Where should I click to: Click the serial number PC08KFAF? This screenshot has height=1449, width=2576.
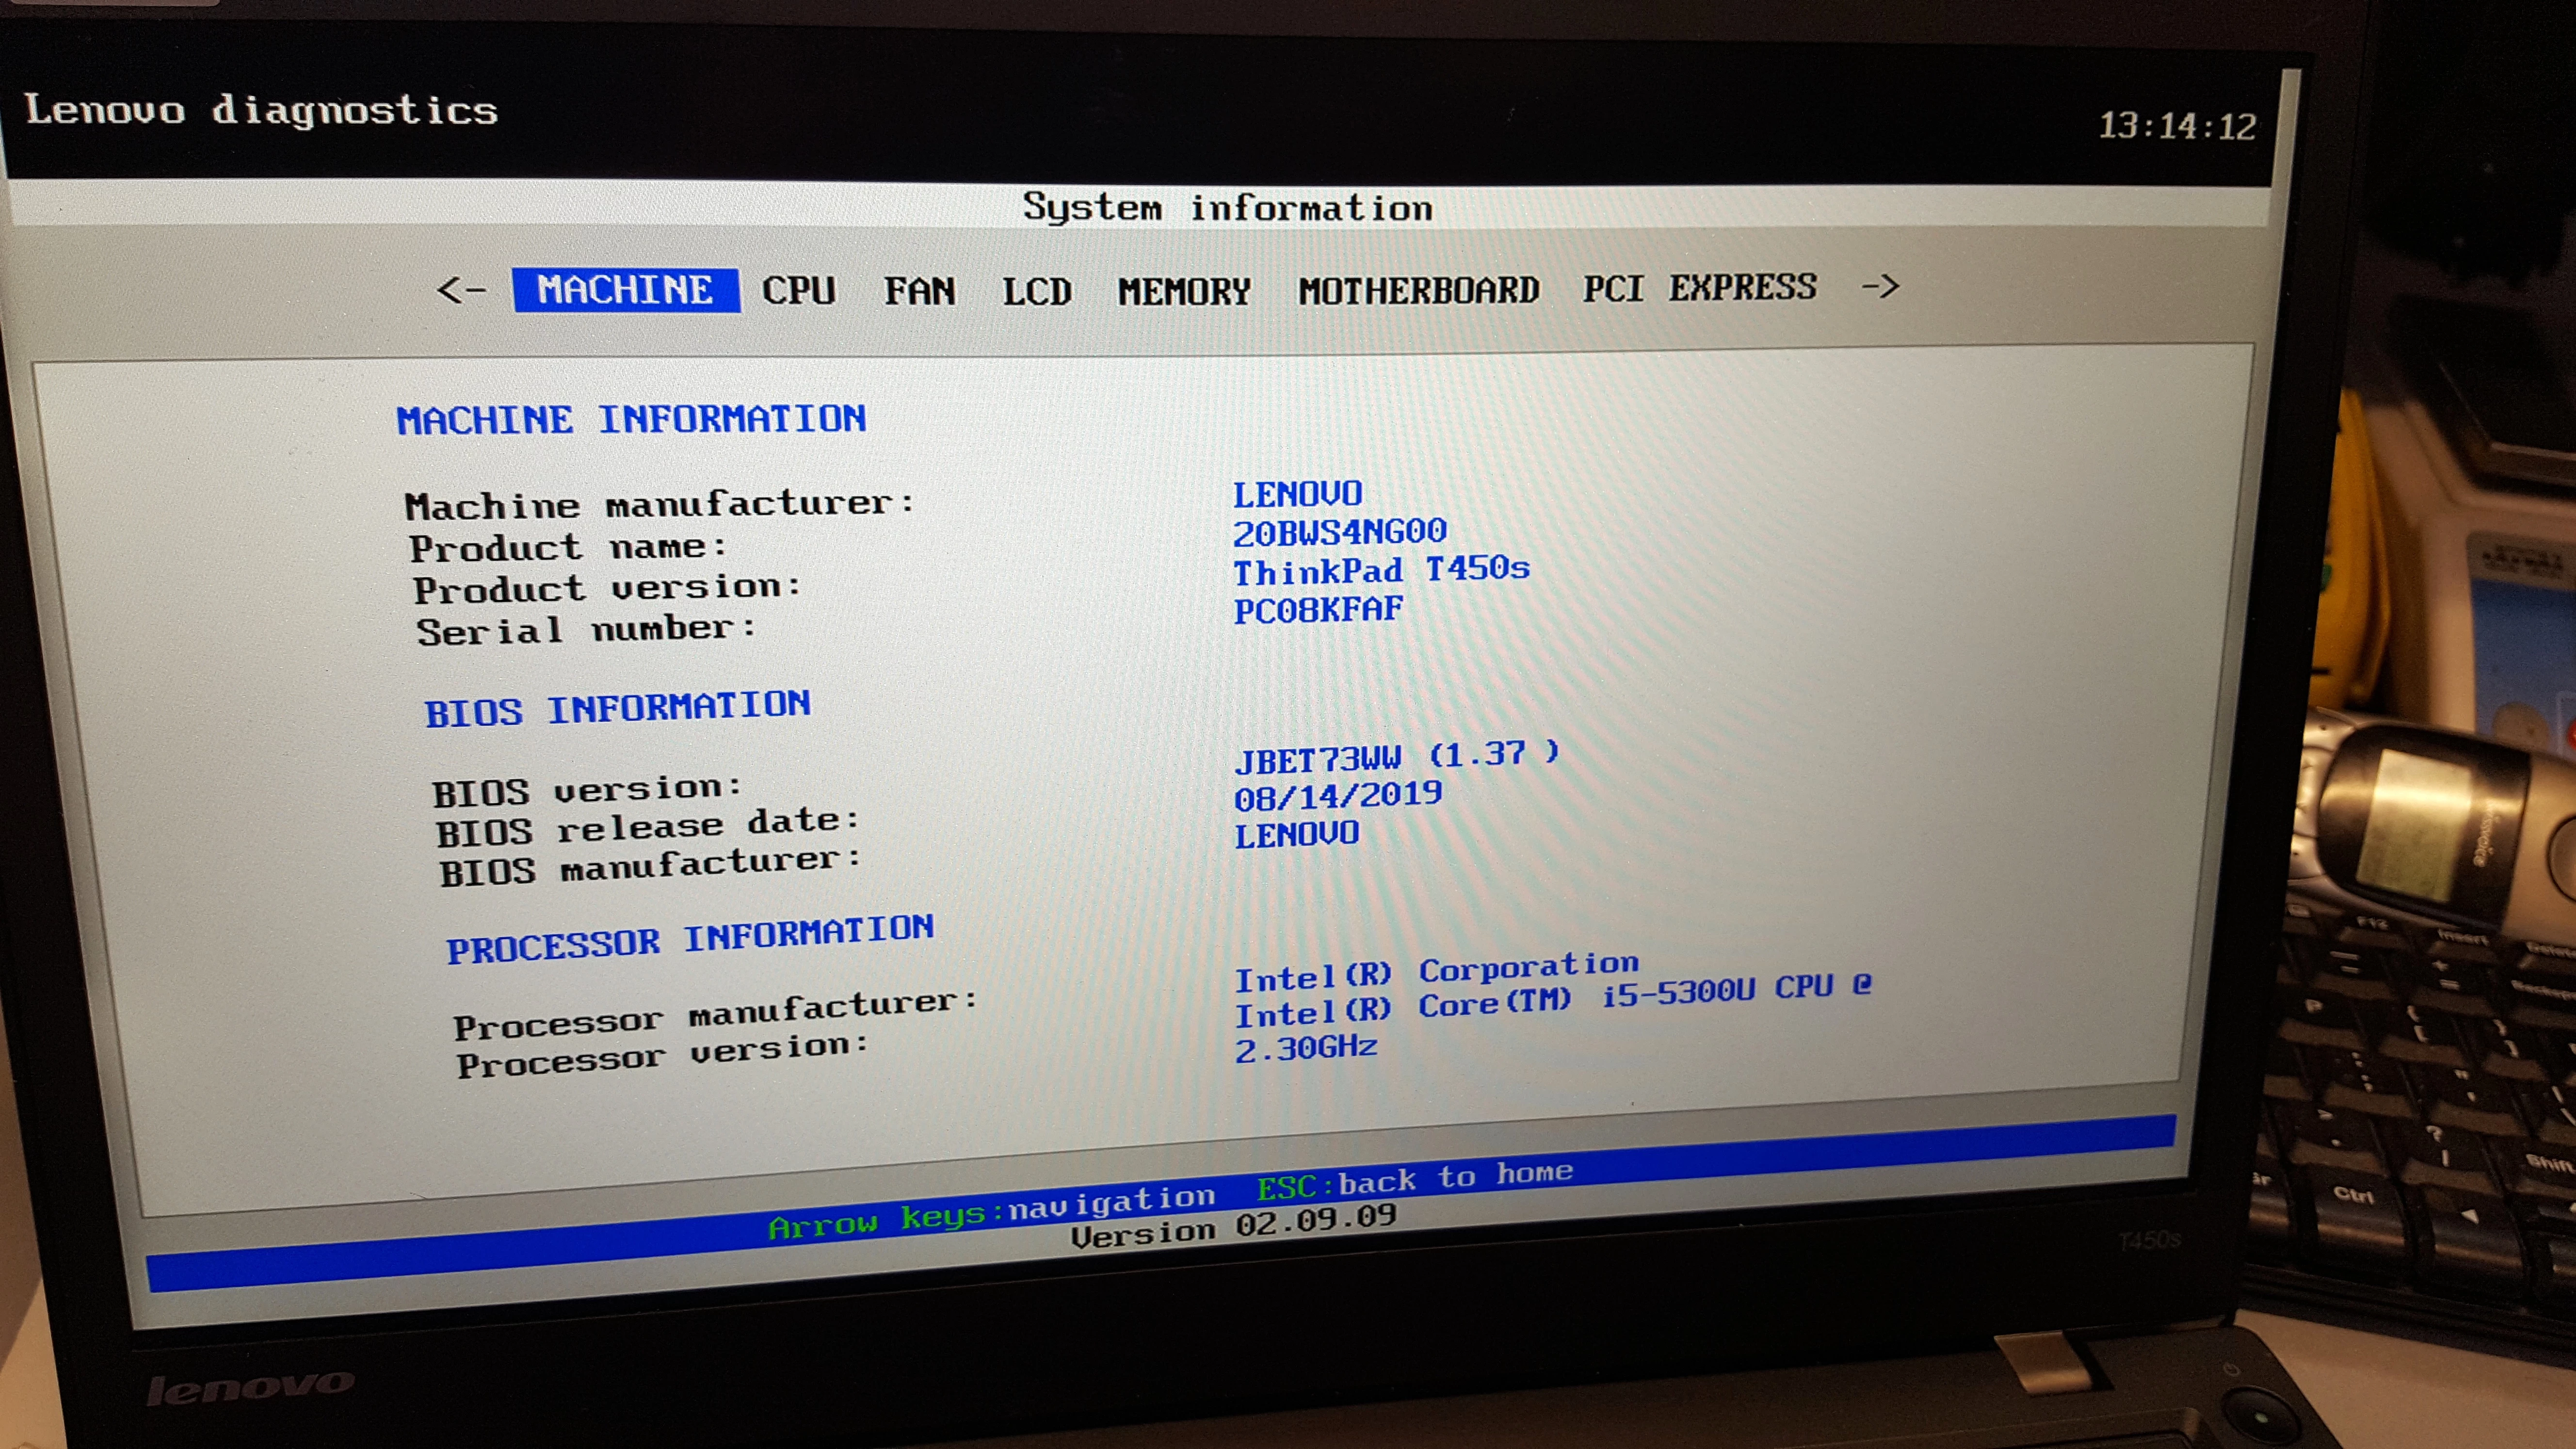point(1318,610)
